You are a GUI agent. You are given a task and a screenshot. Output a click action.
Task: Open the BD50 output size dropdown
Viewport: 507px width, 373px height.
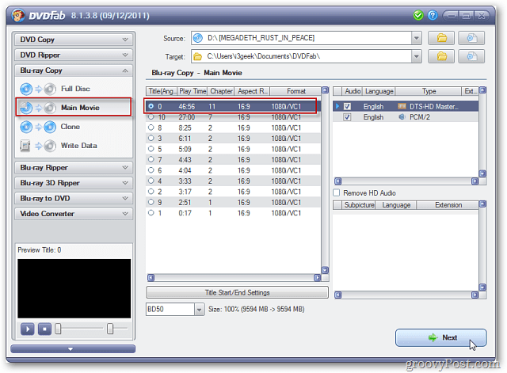tap(199, 310)
